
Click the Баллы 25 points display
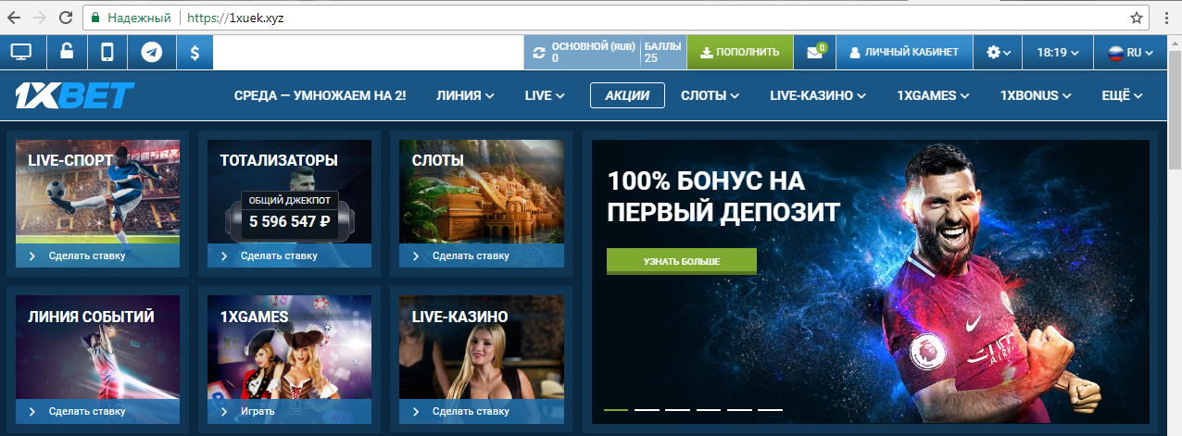(662, 53)
